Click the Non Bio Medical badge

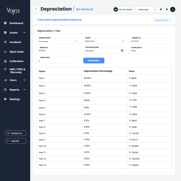[x=123, y=10]
